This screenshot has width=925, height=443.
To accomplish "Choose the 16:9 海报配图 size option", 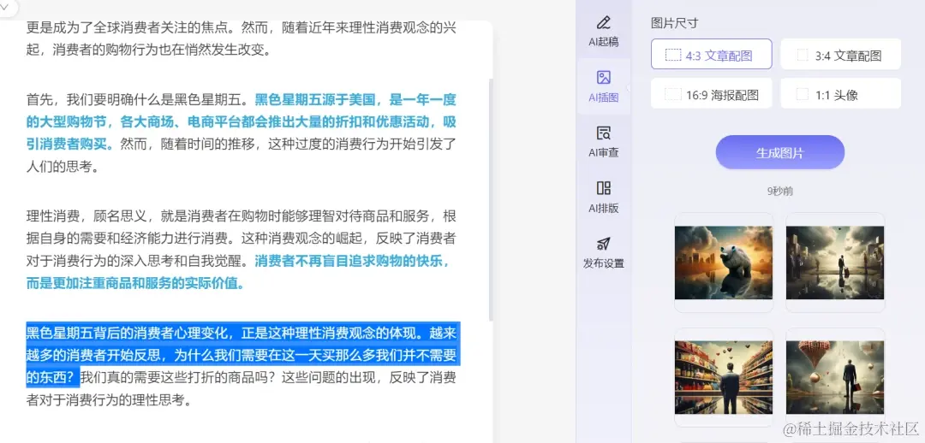I will [712, 94].
